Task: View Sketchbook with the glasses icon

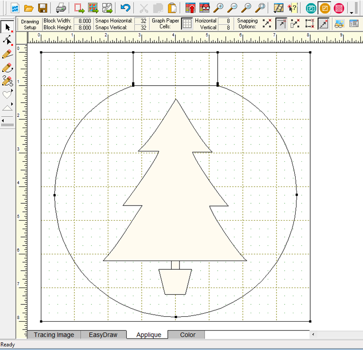Action: (205, 8)
